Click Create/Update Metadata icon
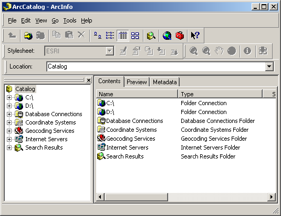 [149, 51]
